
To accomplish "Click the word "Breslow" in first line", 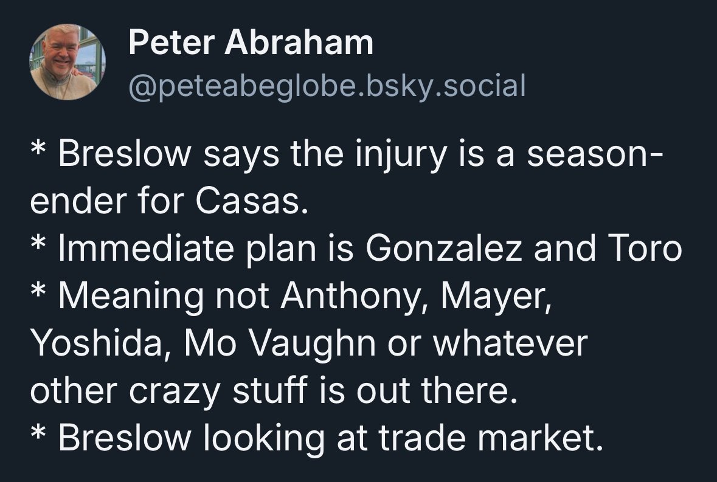I will [123, 156].
